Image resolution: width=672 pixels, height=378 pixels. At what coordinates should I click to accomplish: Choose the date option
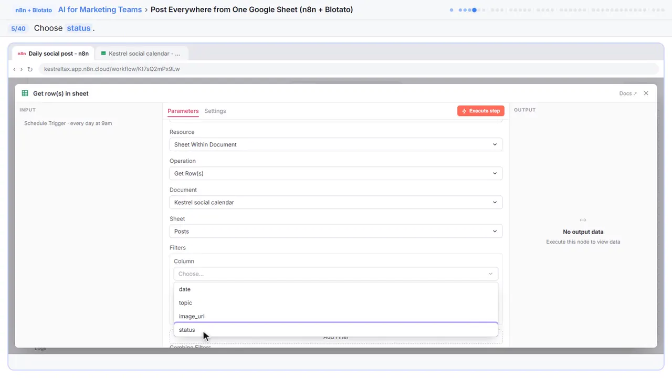(x=335, y=289)
